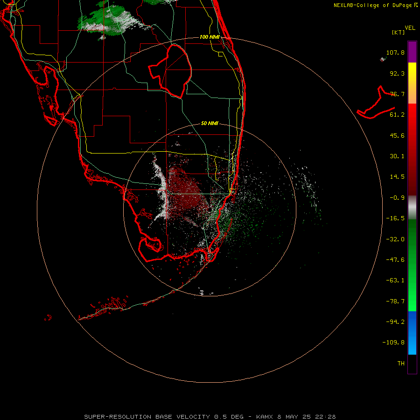Click the 76.7 velocity scale value
The width and height of the screenshot is (420, 420).
tap(397, 94)
